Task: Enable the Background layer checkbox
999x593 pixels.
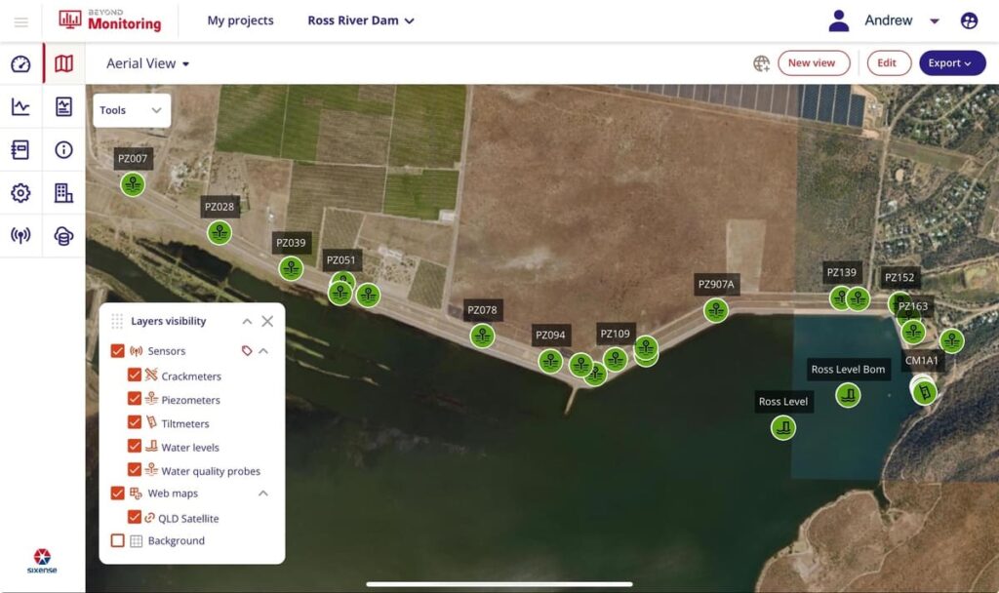Action: click(x=118, y=540)
